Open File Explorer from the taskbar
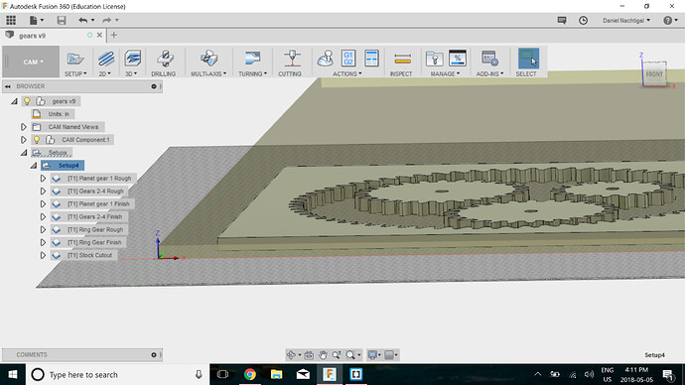The height and width of the screenshot is (385, 685). point(276,374)
